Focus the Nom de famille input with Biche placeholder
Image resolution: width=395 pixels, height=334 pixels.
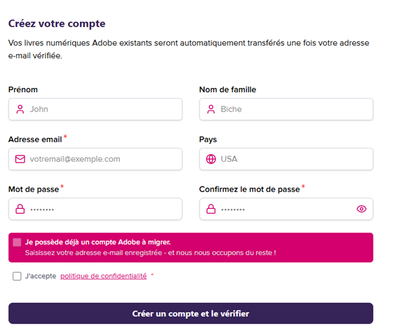click(286, 109)
